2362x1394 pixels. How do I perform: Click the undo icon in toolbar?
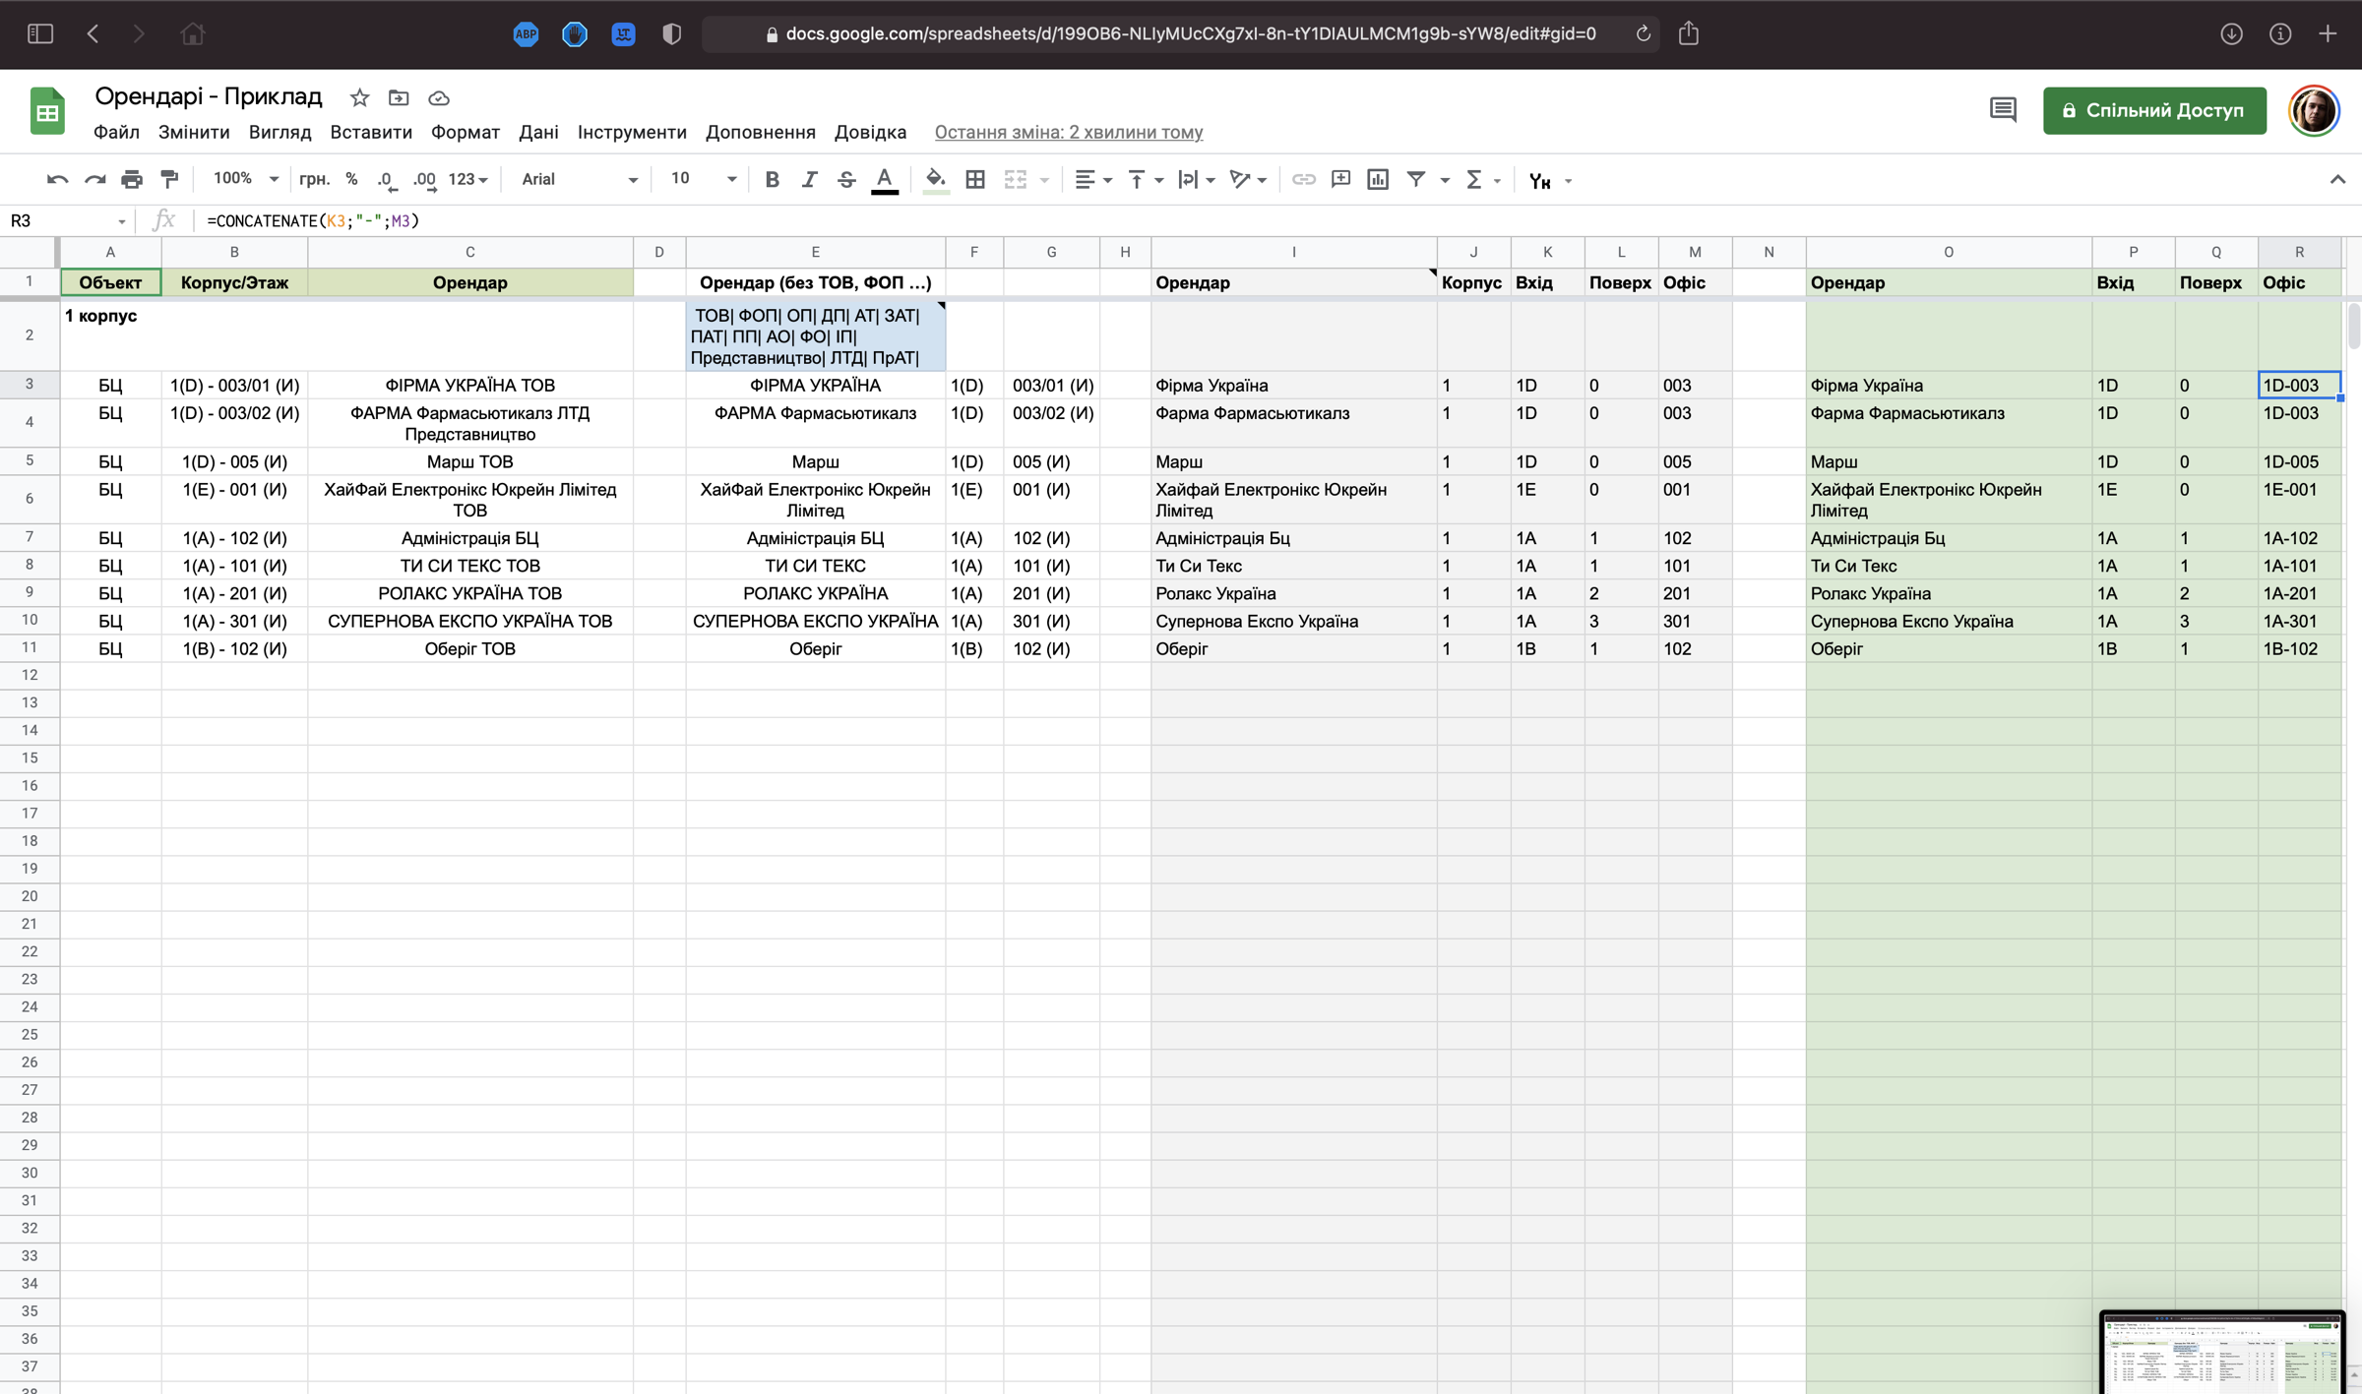pos(57,179)
